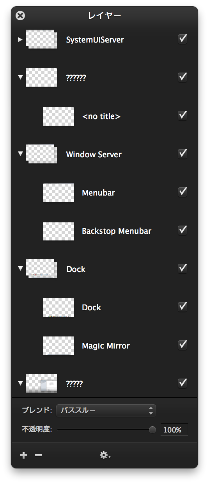Add a new layer with plus icon
This screenshot has height=484, width=209.
pos(24,455)
